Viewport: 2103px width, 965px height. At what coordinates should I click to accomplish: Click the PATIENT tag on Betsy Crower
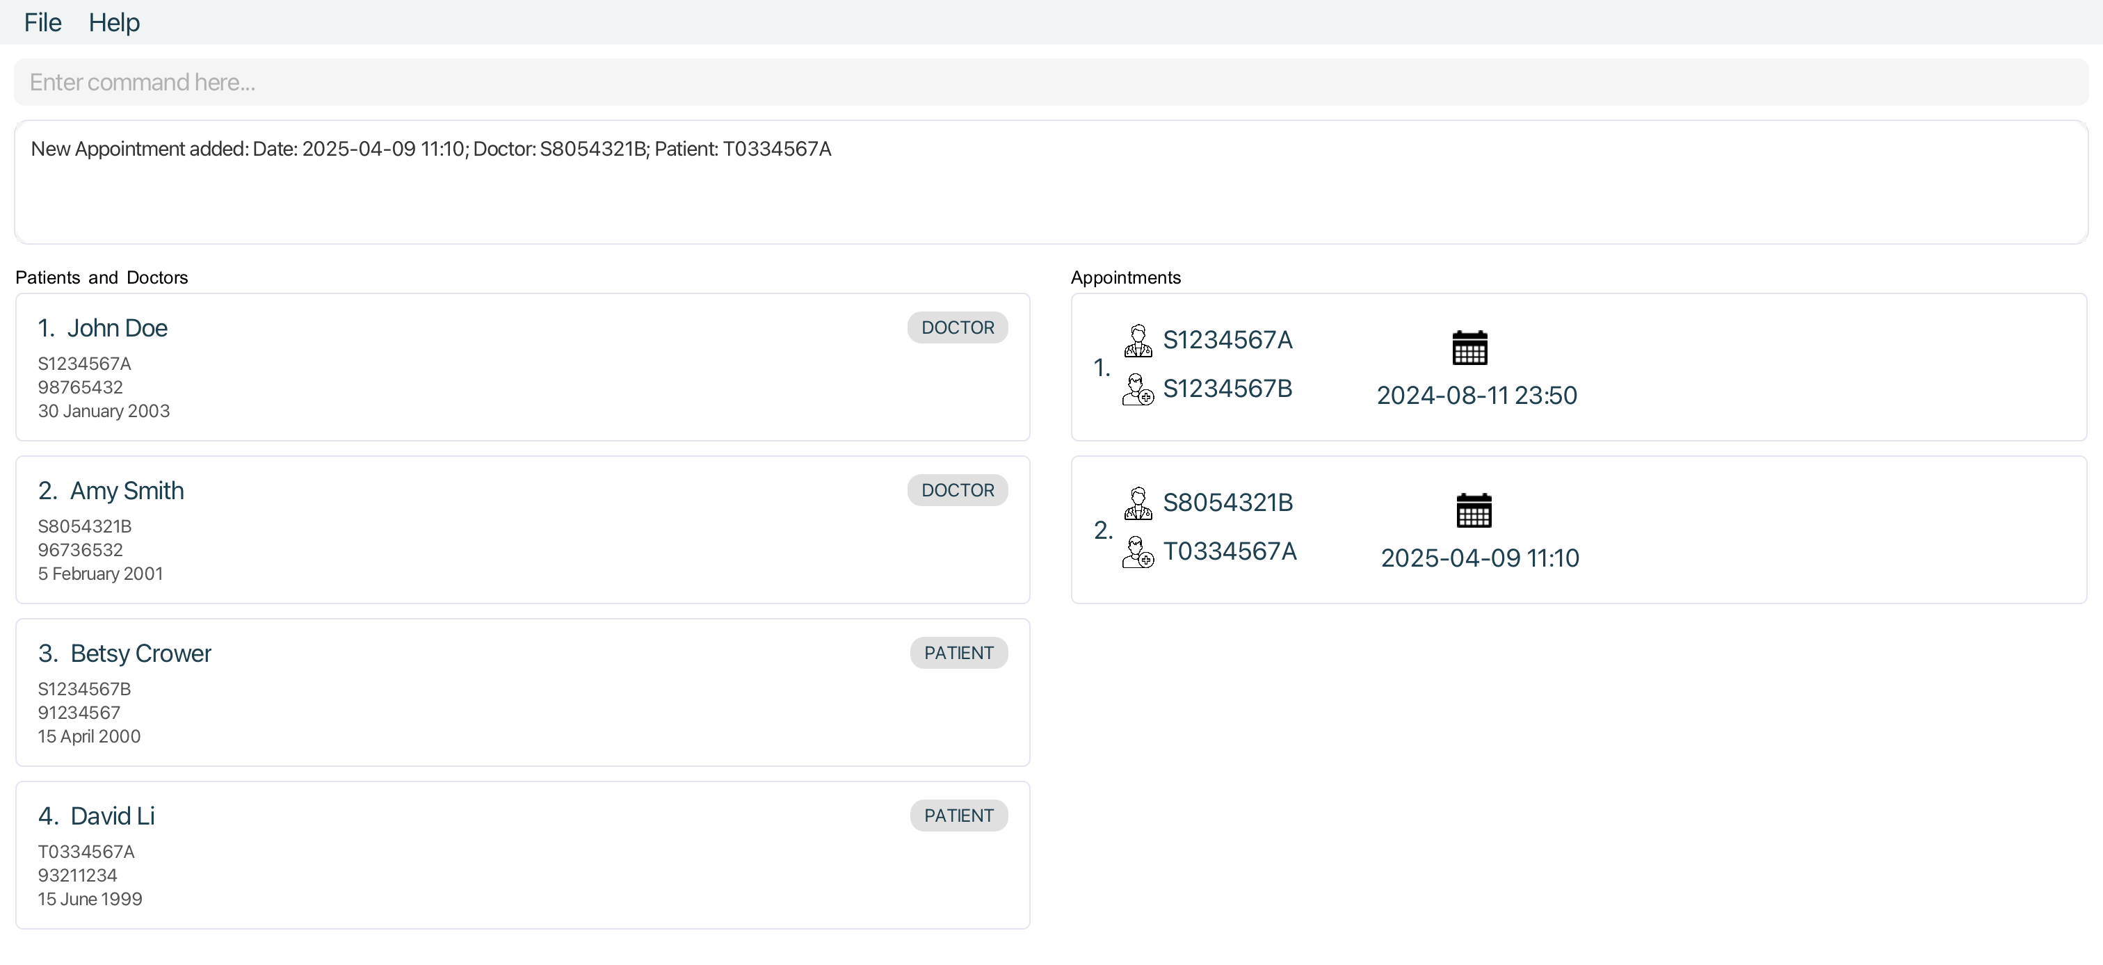(x=958, y=653)
